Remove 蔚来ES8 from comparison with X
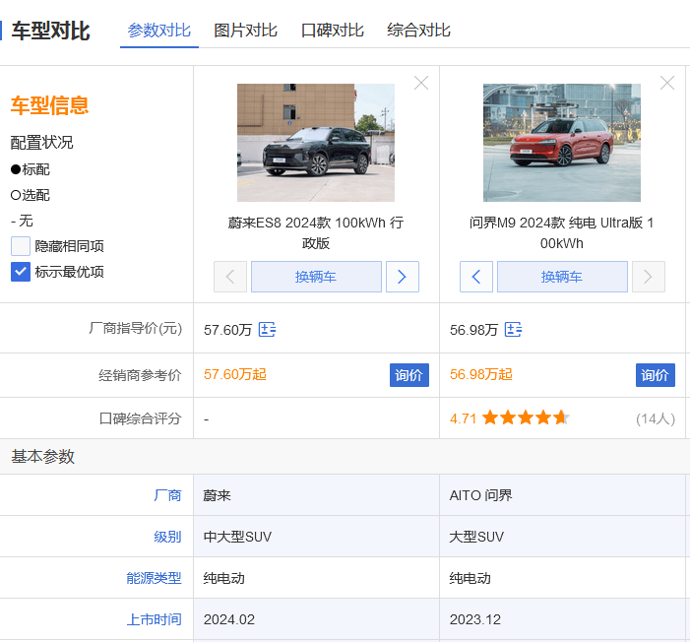Image resolution: width=690 pixels, height=642 pixels. pos(421,83)
